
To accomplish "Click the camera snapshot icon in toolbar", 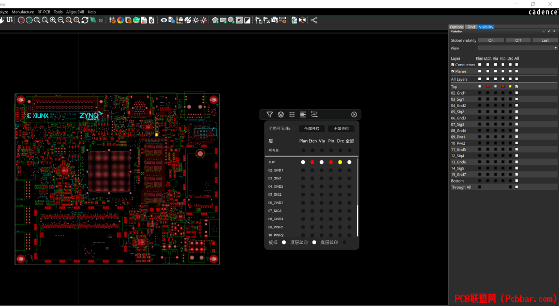I will [x=274, y=20].
